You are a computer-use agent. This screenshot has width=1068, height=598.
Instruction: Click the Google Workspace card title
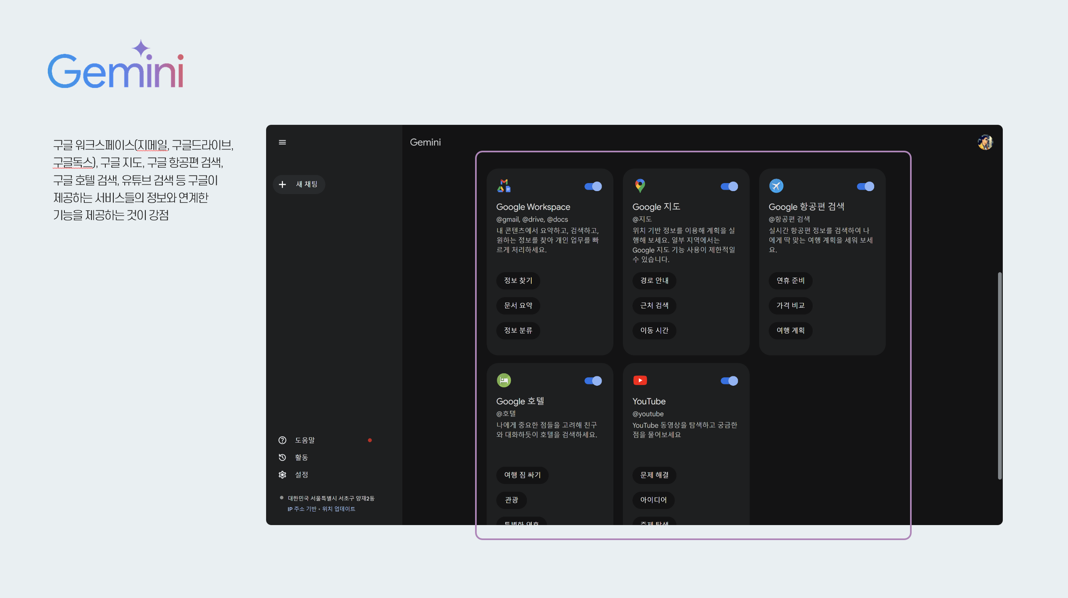533,207
